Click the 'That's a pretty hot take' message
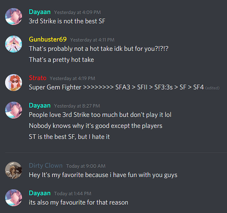Screen dimensions: 227x213 point(61,60)
